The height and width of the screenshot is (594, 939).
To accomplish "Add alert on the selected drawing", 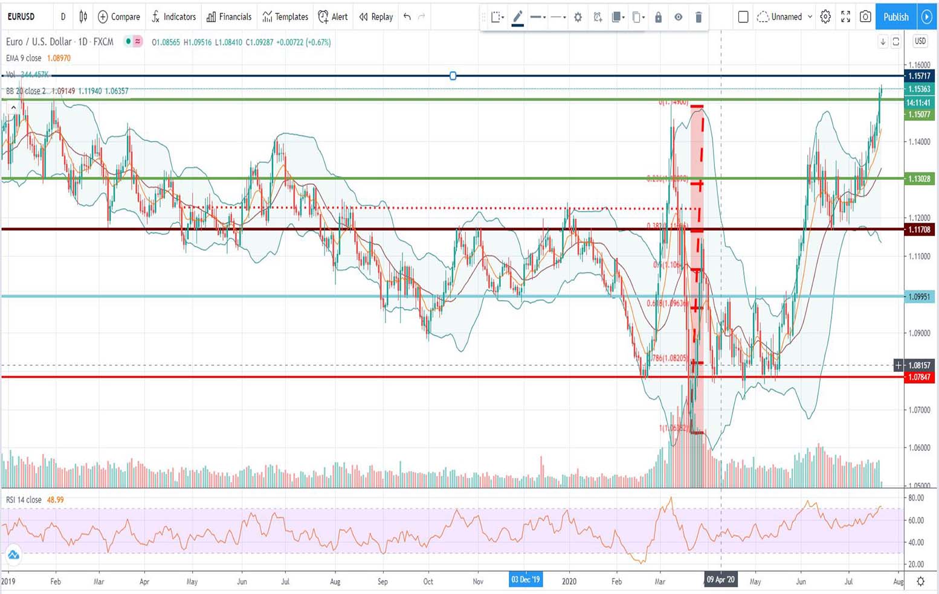I will coord(598,18).
